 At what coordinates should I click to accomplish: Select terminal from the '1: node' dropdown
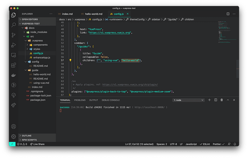(188, 100)
